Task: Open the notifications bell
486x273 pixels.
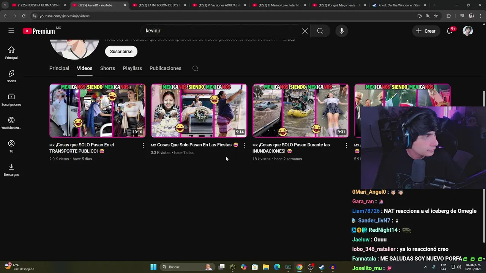Action: 449,31
